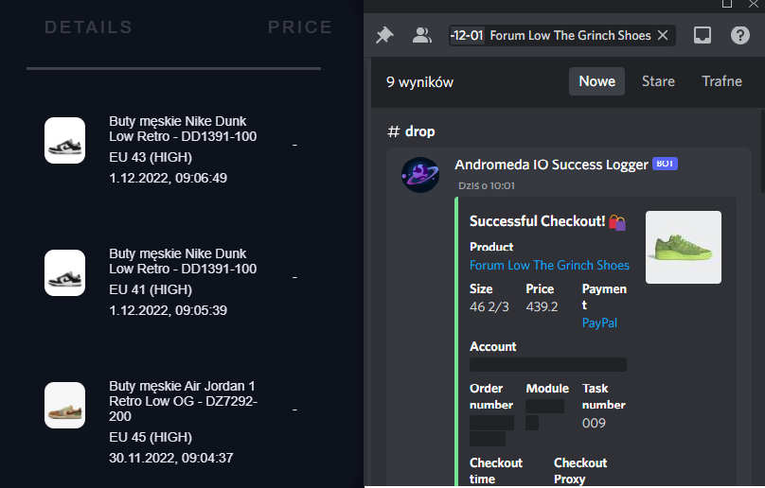Open the Discord inbox icon
The width and height of the screenshot is (765, 488).
tap(703, 35)
